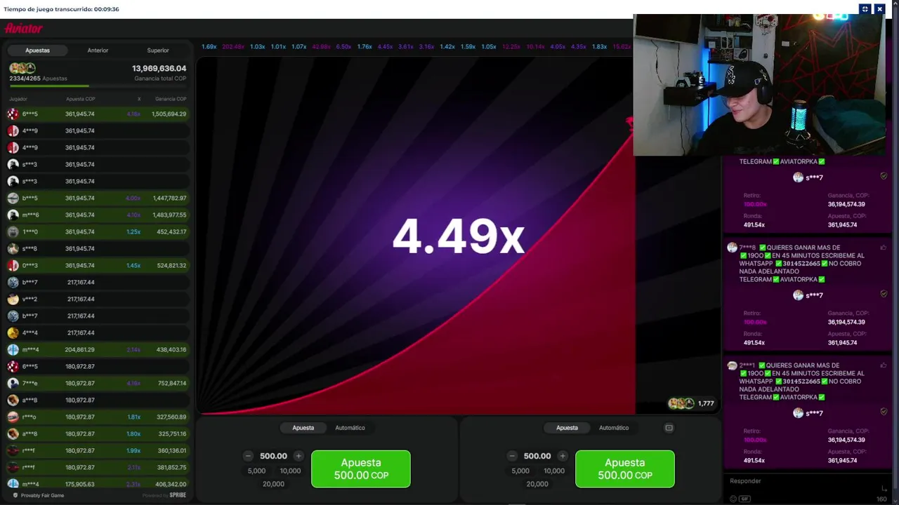Screen dimensions: 899x505
Task: Open round history entry 1.69x
Action: coord(209,47)
